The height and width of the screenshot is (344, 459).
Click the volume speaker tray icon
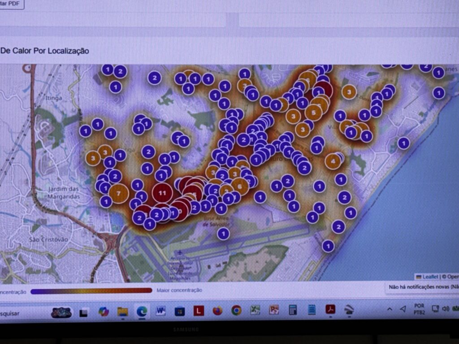coord(446,309)
